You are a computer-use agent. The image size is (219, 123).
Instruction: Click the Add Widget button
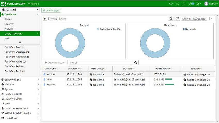51,11
